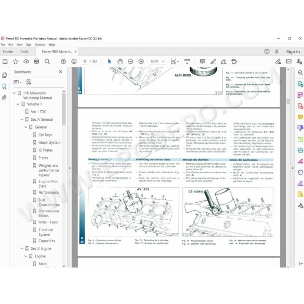The width and height of the screenshot is (304, 304).
Task: Open page thumbnails panel icon
Action: (x=4, y=75)
